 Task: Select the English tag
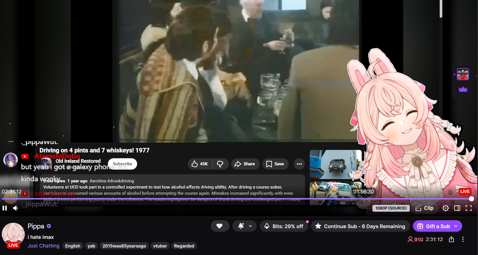pyautogui.click(x=73, y=246)
